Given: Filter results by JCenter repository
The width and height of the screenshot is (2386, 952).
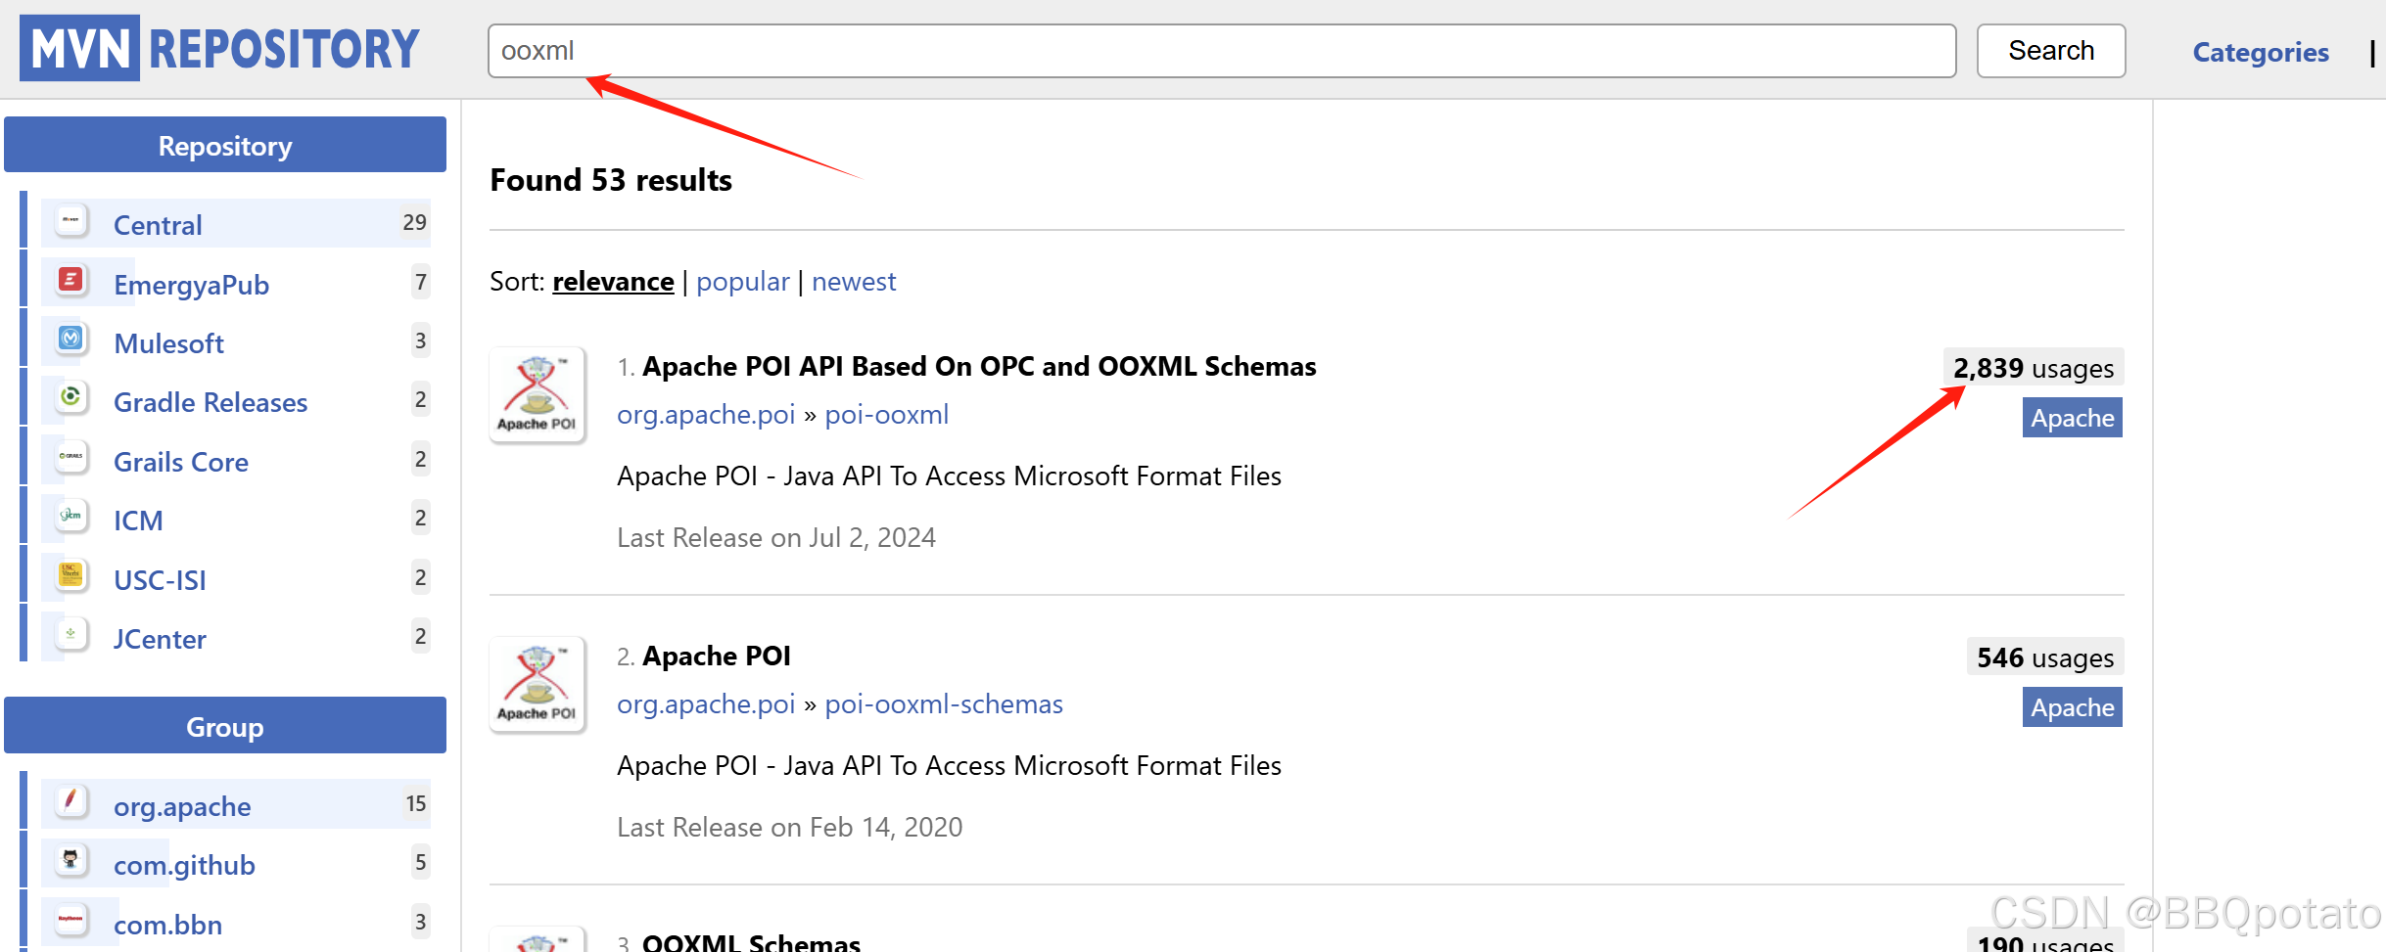Looking at the screenshot, I should tap(160, 639).
